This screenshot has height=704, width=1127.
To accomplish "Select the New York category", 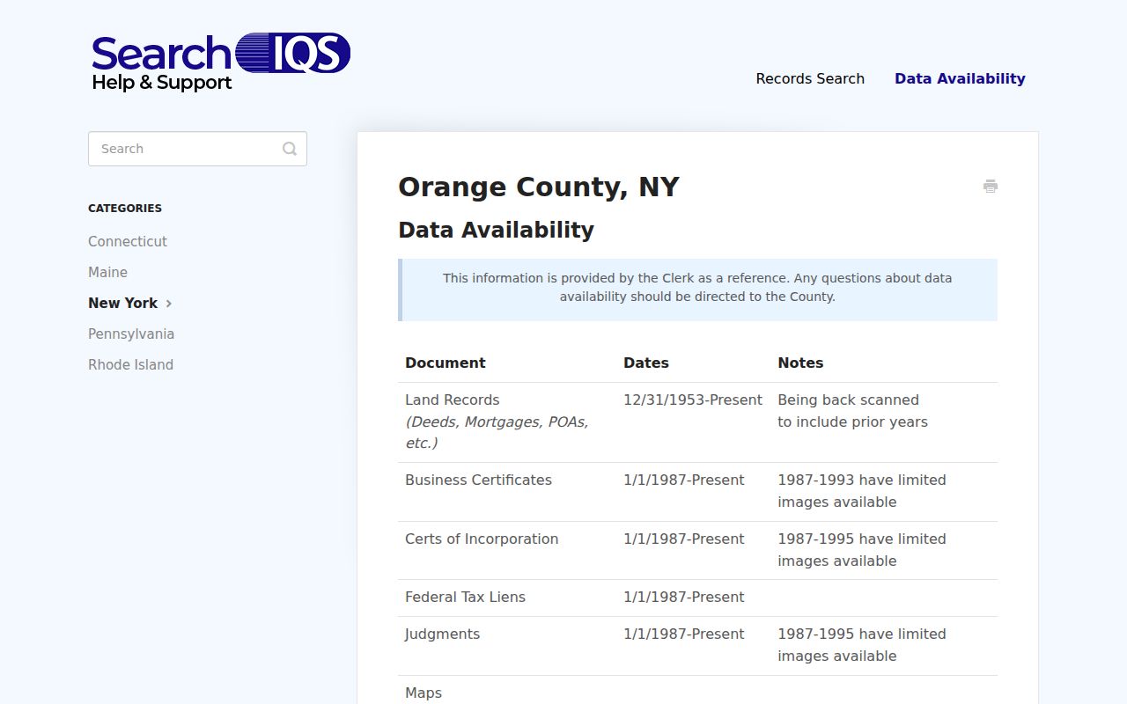I will [x=122, y=303].
